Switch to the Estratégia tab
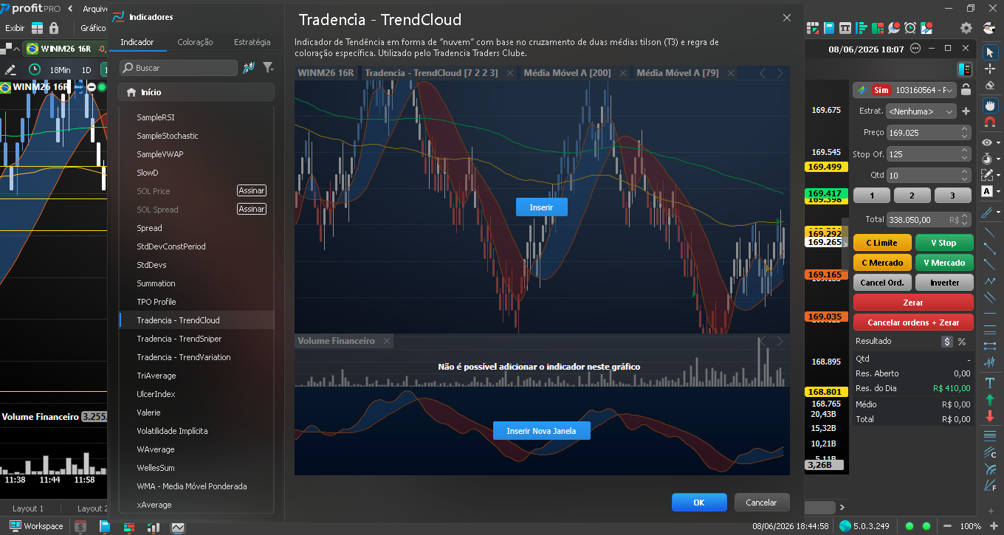Viewport: 1004px width, 535px height. [252, 42]
